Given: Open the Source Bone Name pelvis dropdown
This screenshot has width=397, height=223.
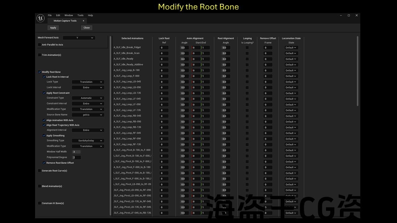Looking at the screenshot, I should 88,115.
